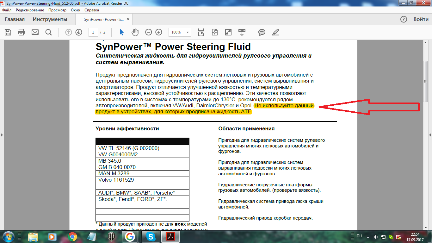Enable the fit-to-width scrolling mode icon
The image size is (432, 243).
pyautogui.click(x=201, y=32)
